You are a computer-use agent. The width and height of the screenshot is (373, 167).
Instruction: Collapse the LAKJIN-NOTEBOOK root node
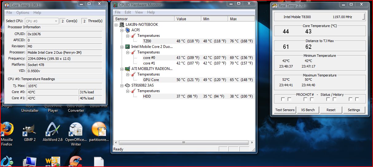[116, 25]
